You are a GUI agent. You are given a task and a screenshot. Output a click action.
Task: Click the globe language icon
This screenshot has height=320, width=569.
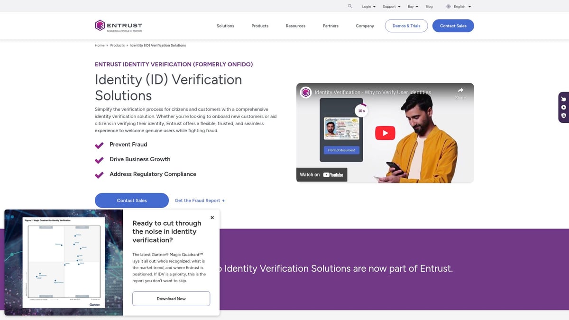pyautogui.click(x=449, y=7)
